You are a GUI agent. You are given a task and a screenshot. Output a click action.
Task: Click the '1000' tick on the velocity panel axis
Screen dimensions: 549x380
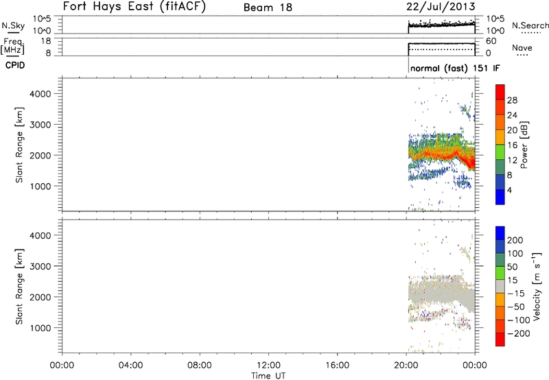tap(40, 328)
